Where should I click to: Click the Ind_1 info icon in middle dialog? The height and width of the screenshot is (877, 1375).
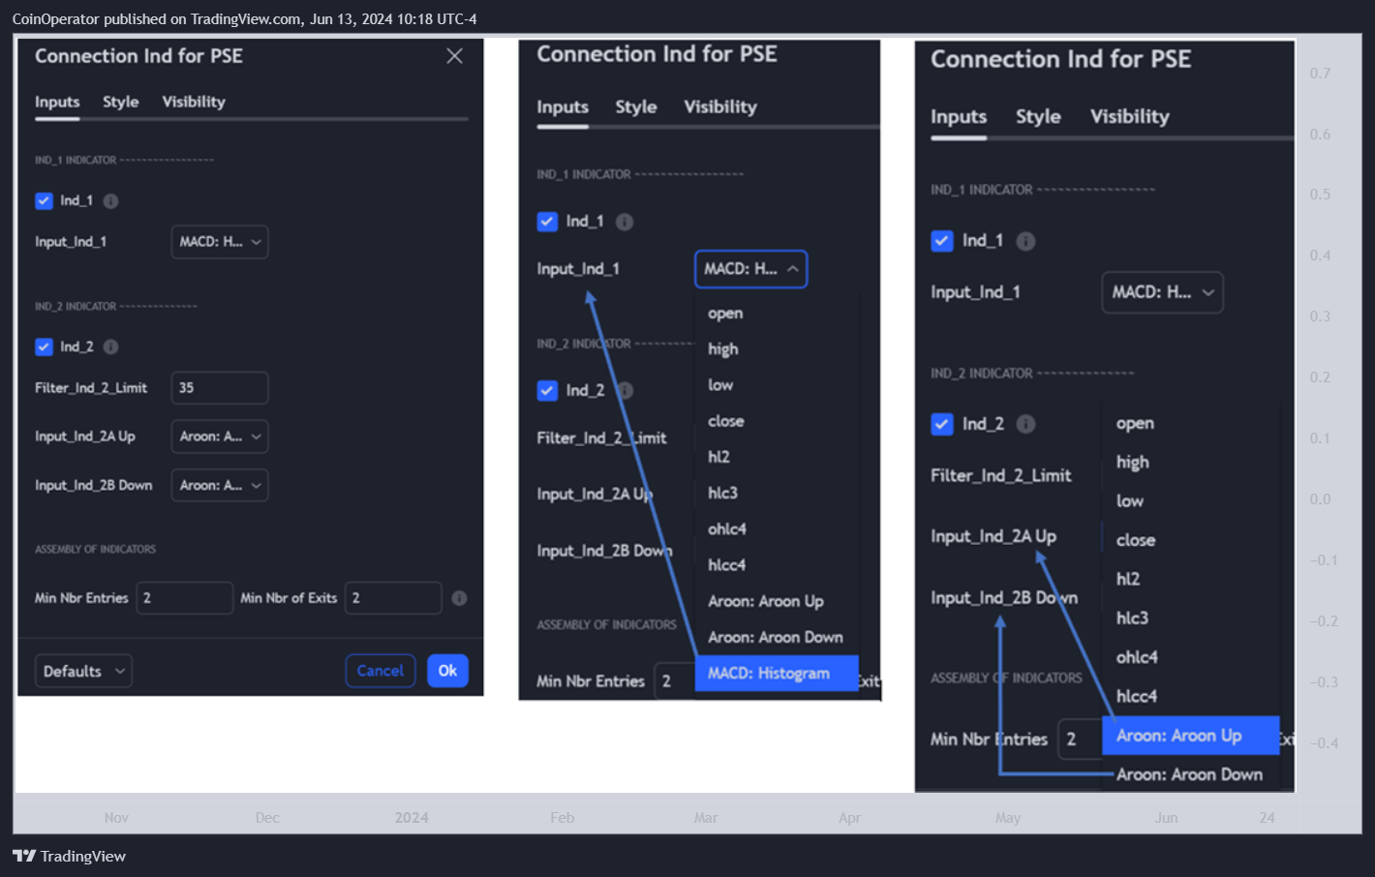pyautogui.click(x=625, y=222)
